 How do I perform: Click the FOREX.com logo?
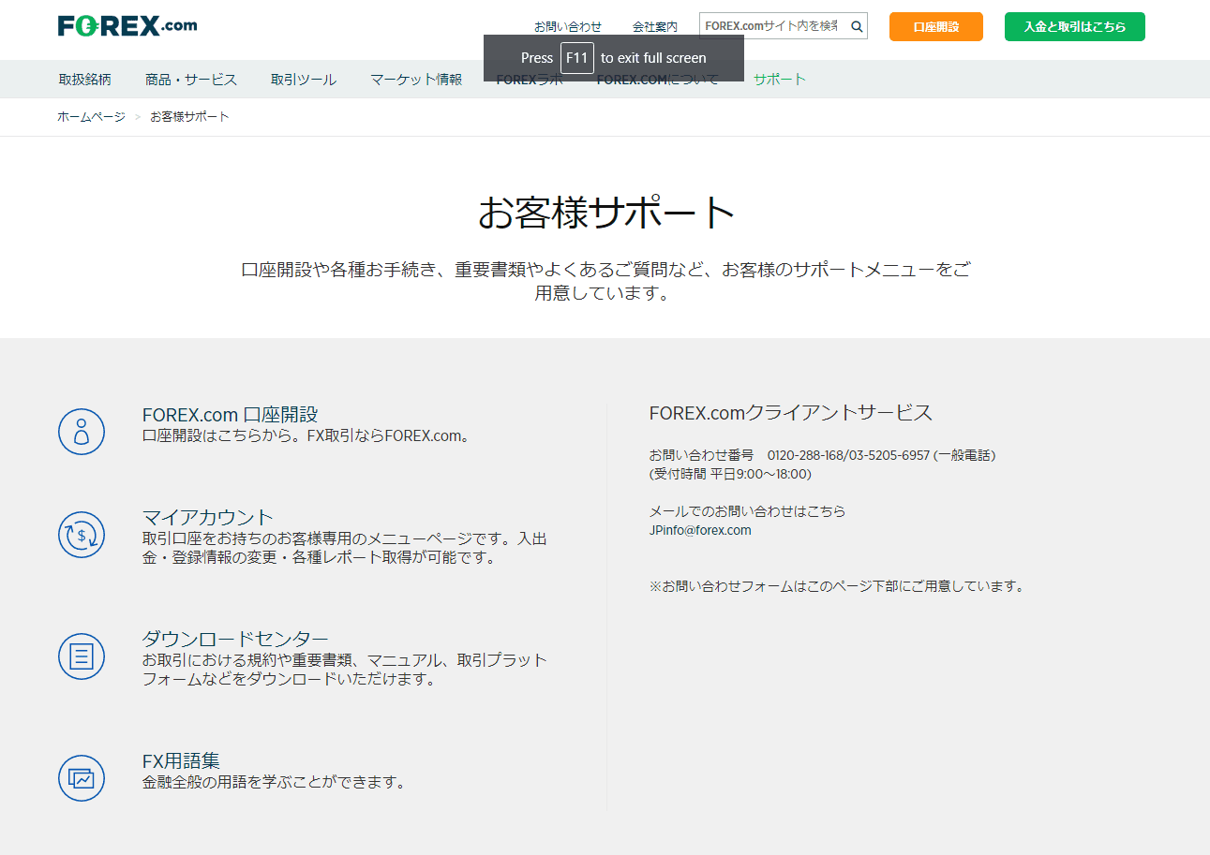[127, 26]
